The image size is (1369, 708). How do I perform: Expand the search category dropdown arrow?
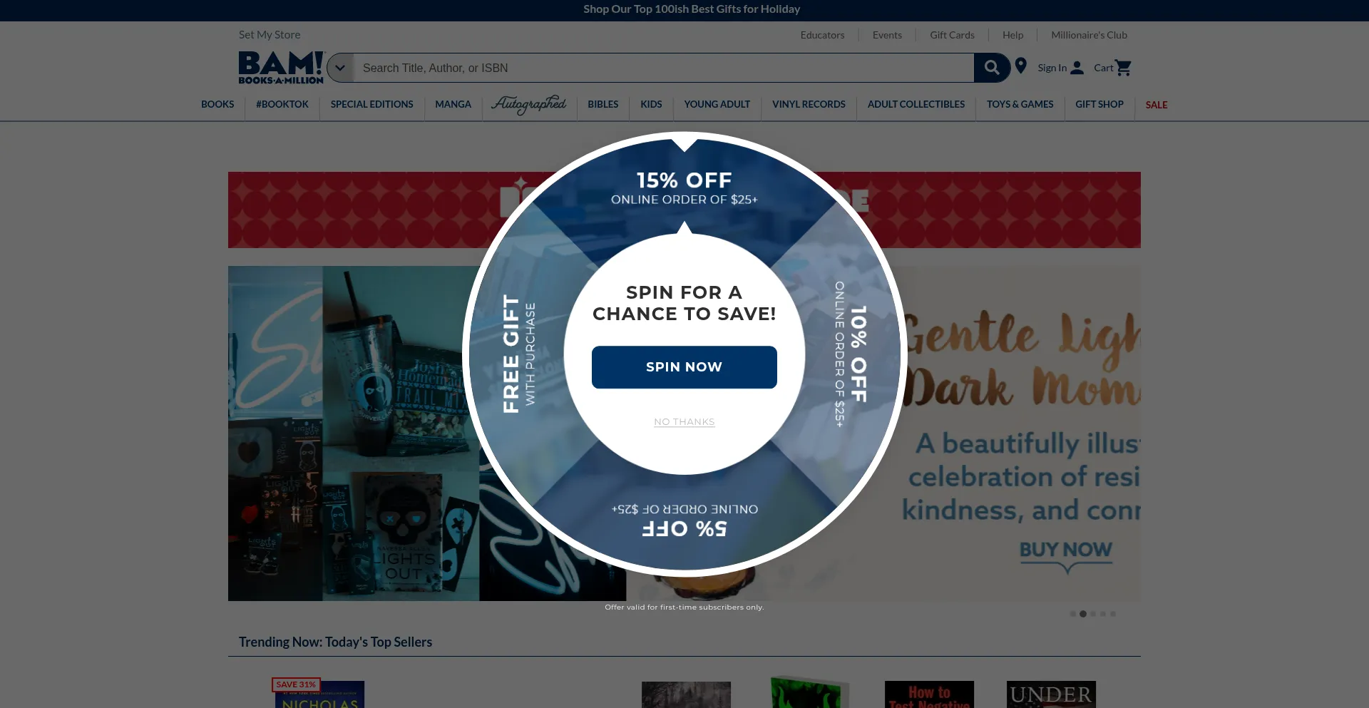pos(340,68)
